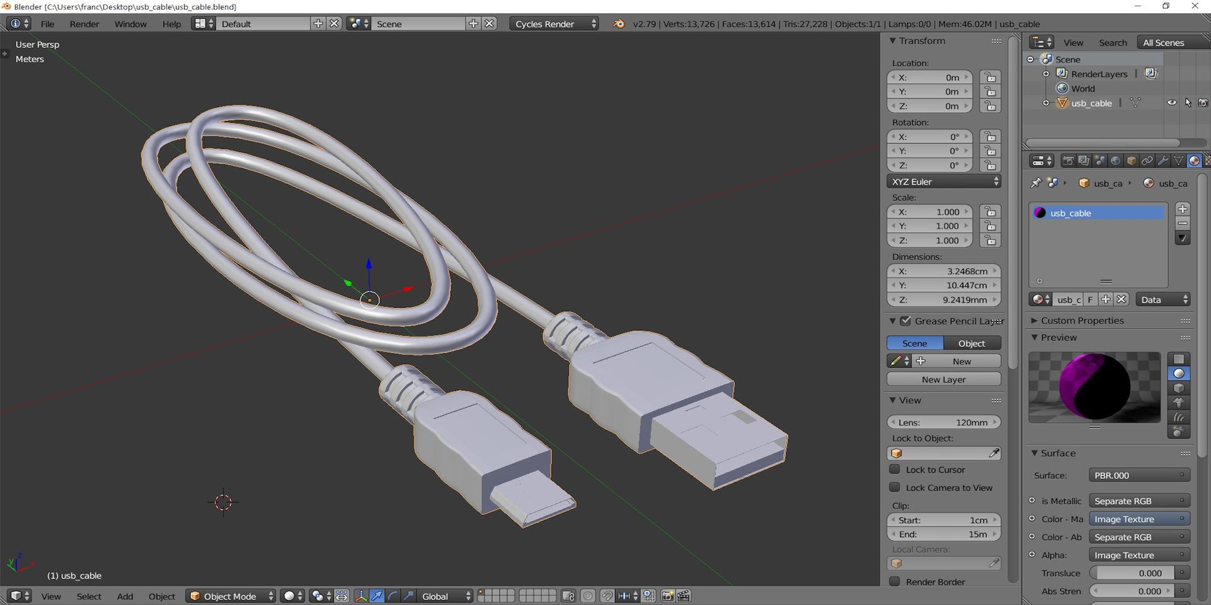The width and height of the screenshot is (1211, 605).
Task: Open the Scene properties tab icon
Action: click(x=1099, y=161)
